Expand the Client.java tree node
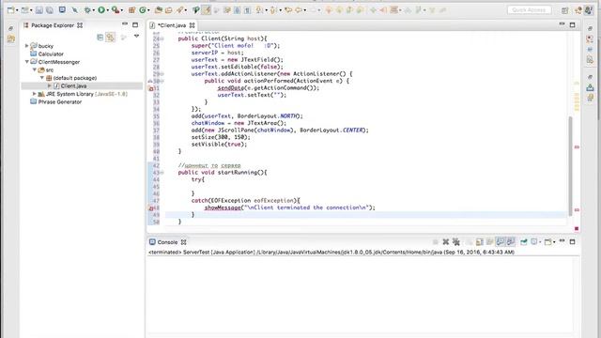The height and width of the screenshot is (338, 601). point(50,85)
